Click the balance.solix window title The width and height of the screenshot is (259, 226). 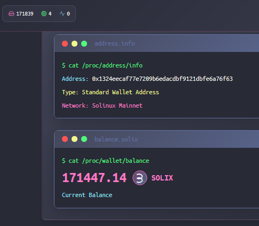tap(116, 139)
